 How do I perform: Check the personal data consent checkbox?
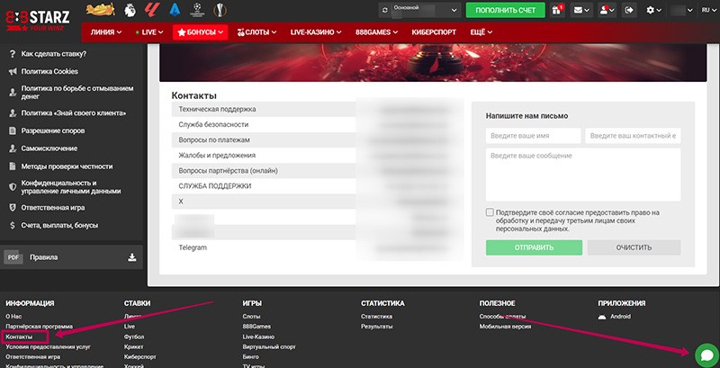pos(490,213)
